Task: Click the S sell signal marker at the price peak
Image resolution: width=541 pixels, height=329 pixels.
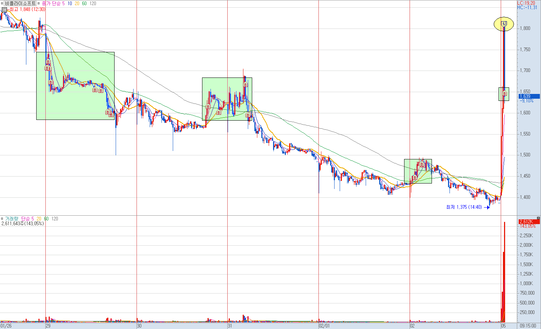Action: [x=504, y=24]
